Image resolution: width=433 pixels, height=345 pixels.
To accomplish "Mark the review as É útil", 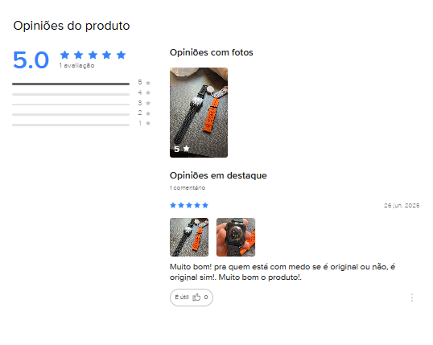I will pyautogui.click(x=191, y=298).
